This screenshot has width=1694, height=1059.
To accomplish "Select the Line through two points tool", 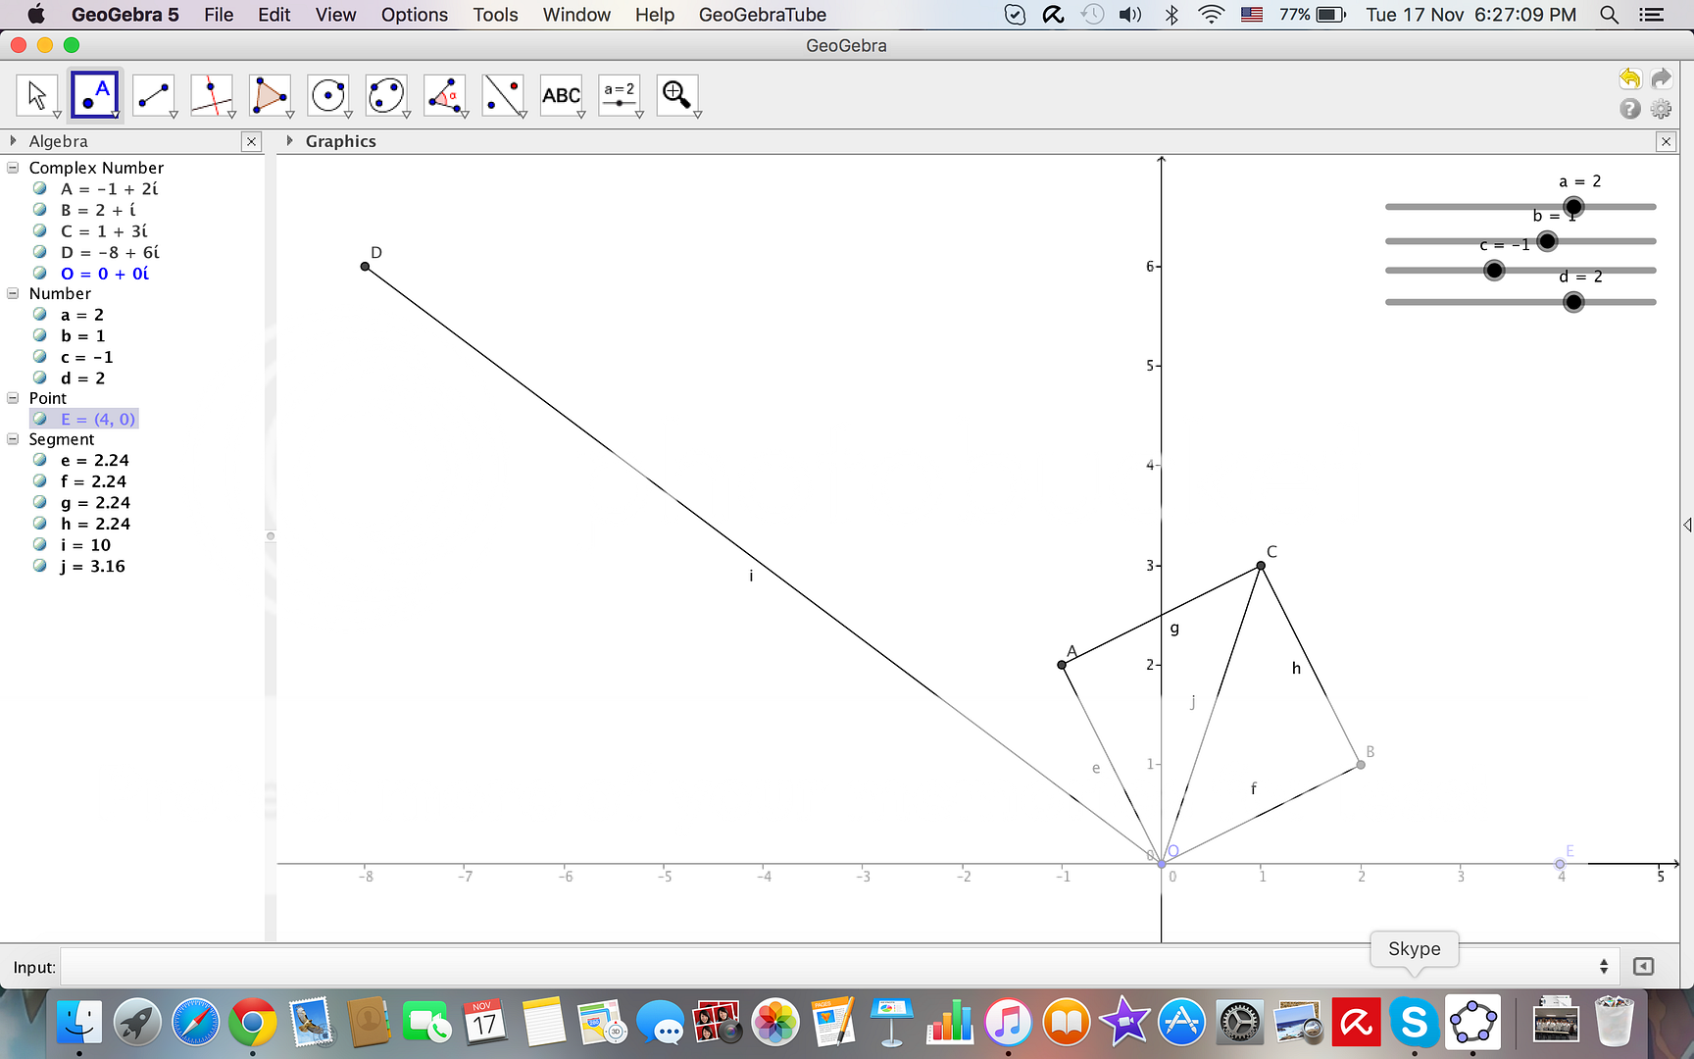I will [153, 95].
